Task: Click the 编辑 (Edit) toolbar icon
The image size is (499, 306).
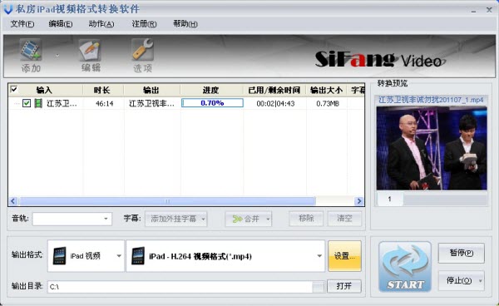Action: [x=90, y=50]
